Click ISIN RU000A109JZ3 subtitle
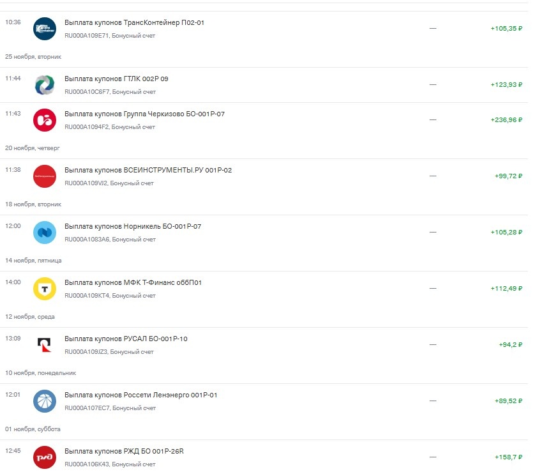The height and width of the screenshot is (474, 537). [109, 352]
